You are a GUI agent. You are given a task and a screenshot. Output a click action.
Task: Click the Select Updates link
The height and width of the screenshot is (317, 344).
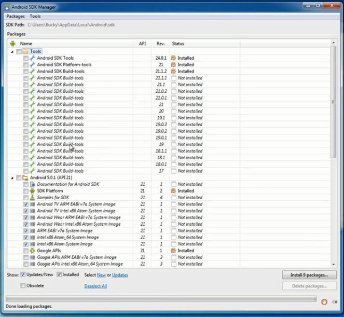pyautogui.click(x=120, y=275)
